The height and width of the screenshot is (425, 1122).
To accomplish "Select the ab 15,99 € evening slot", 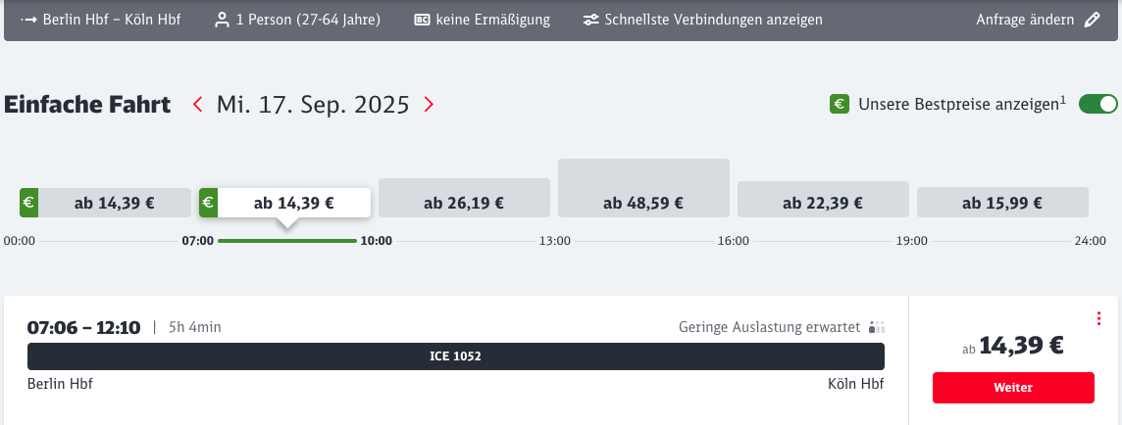I will click(1002, 202).
